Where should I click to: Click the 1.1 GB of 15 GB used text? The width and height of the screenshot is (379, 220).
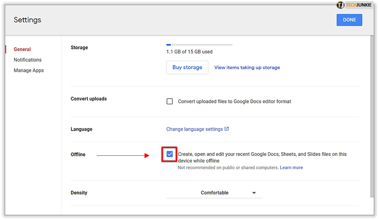[x=190, y=52]
